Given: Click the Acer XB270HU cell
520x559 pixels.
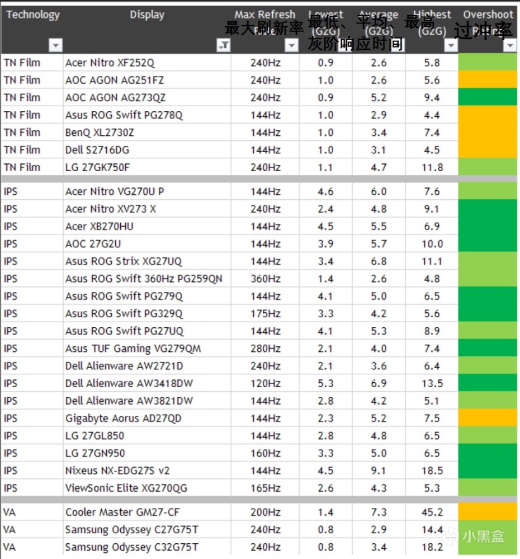Looking at the screenshot, I should pyautogui.click(x=147, y=227).
